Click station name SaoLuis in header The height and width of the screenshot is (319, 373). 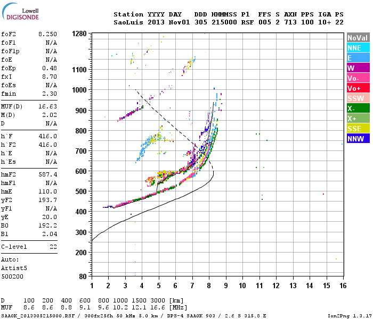coord(128,22)
